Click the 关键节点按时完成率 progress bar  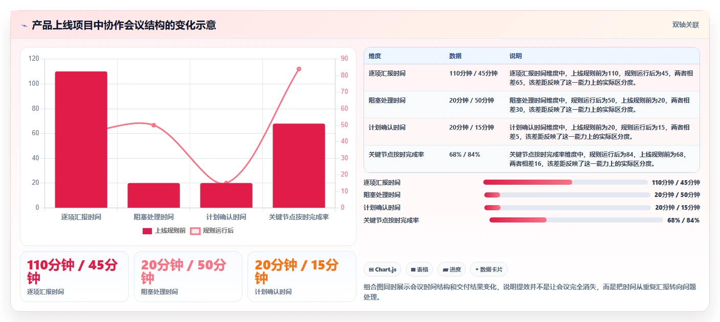[576, 220]
